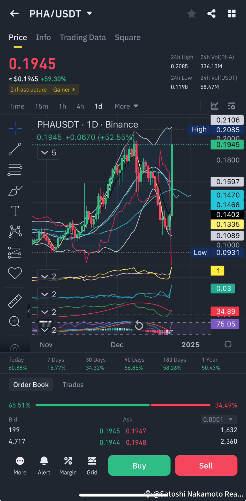Open chart indicator settings icon
246x501 pixels.
click(232, 106)
